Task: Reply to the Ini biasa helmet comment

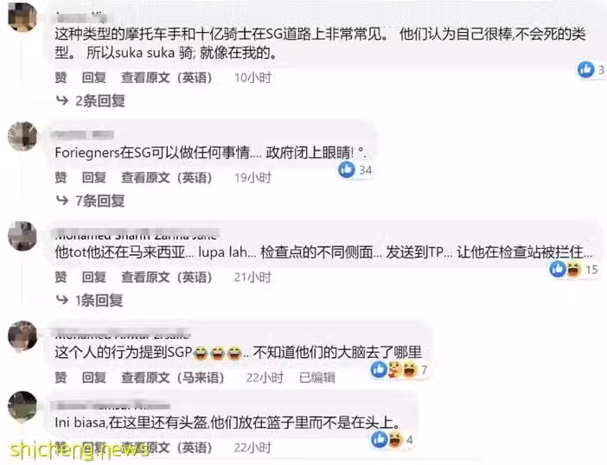Action: (93, 448)
